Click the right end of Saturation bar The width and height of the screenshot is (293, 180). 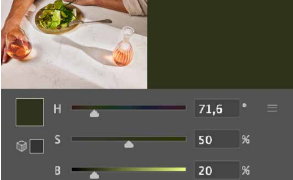click(183, 139)
